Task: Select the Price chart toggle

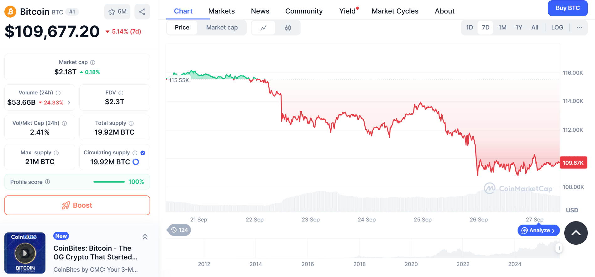Action: point(182,28)
